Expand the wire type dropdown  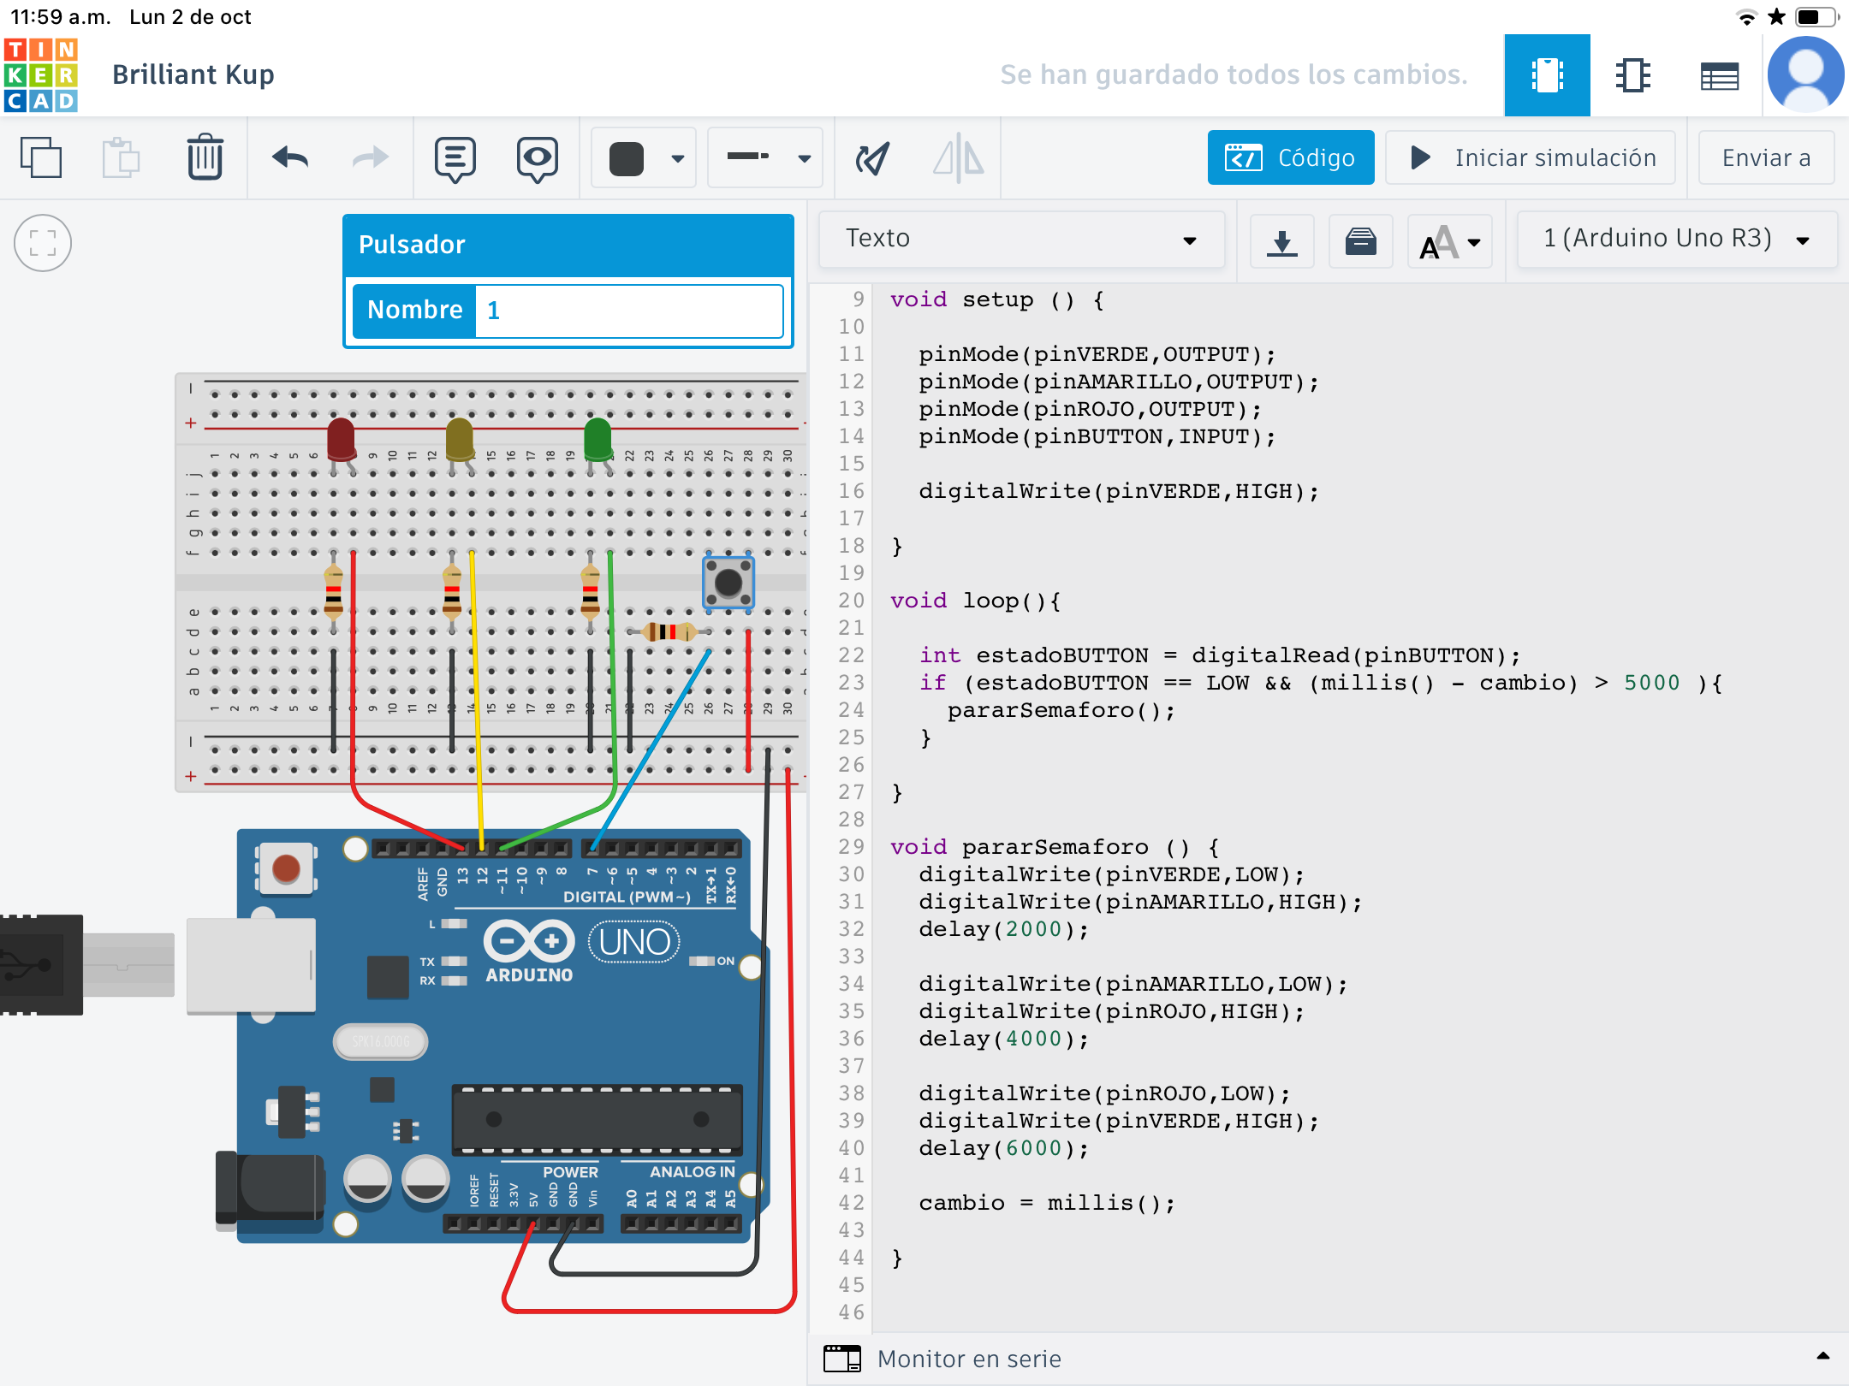tap(766, 158)
